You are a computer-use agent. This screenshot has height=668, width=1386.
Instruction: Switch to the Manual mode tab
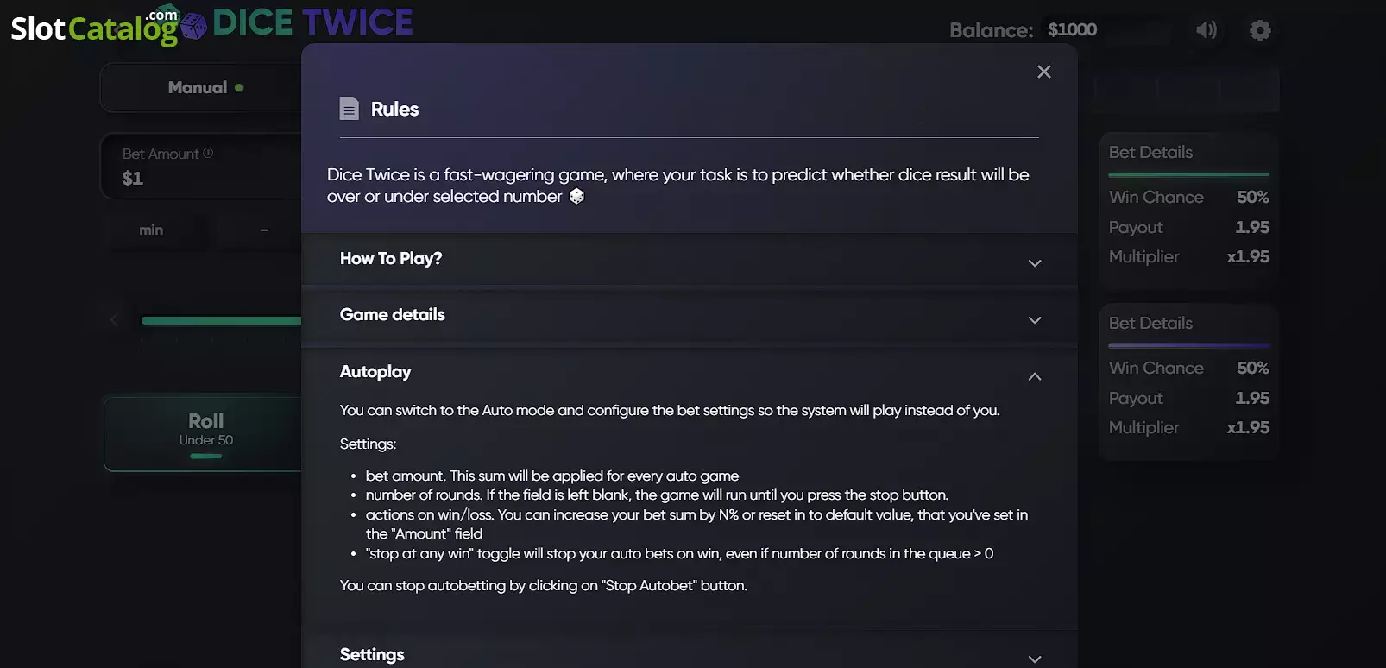click(x=205, y=87)
